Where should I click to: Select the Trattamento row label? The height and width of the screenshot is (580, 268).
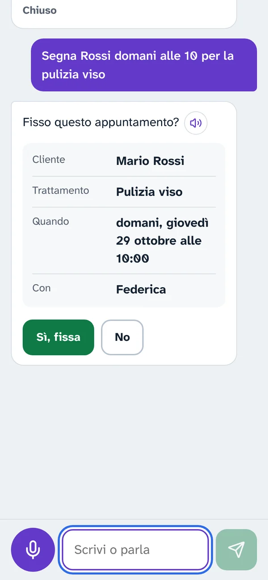pyautogui.click(x=61, y=190)
